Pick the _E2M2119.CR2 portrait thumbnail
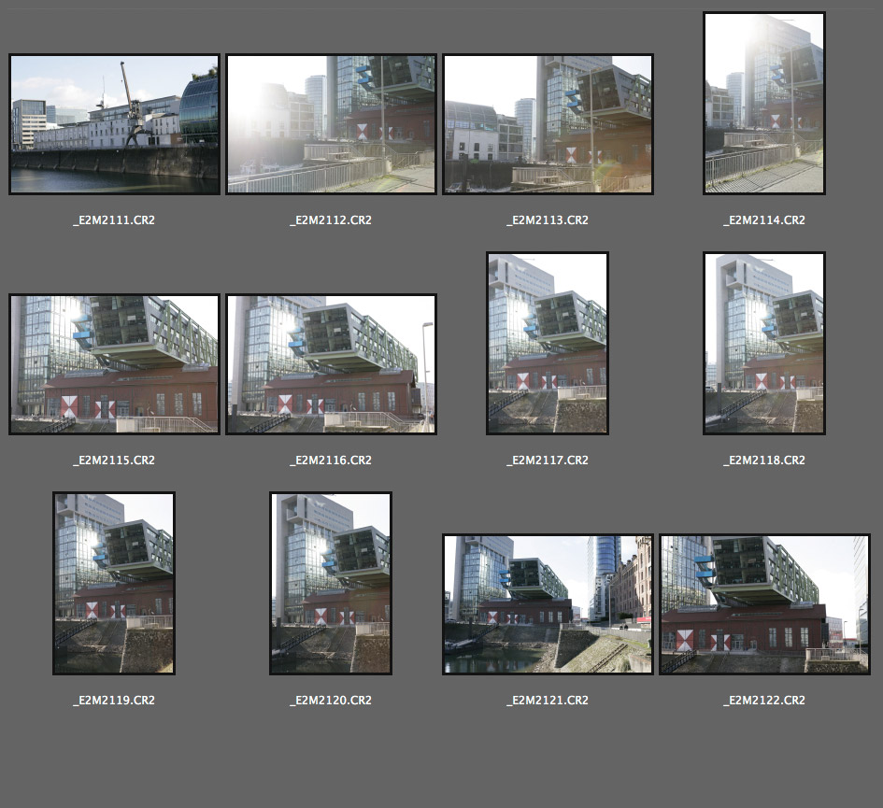This screenshot has width=883, height=808. (114, 583)
